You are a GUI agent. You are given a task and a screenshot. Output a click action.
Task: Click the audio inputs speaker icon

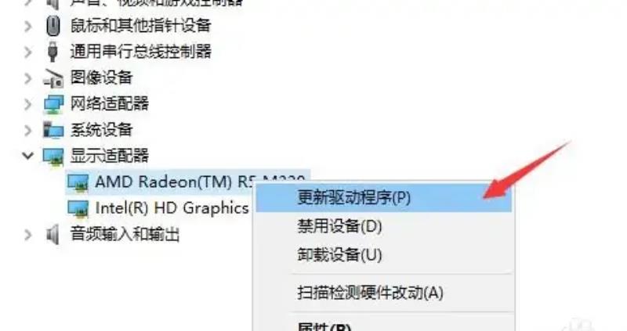pos(53,235)
